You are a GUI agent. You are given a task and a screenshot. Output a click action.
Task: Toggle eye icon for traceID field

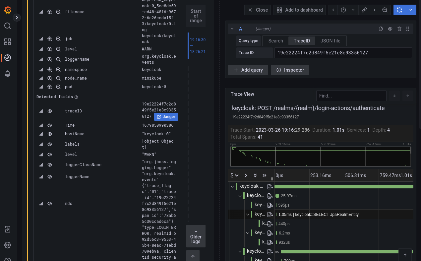coord(50,111)
